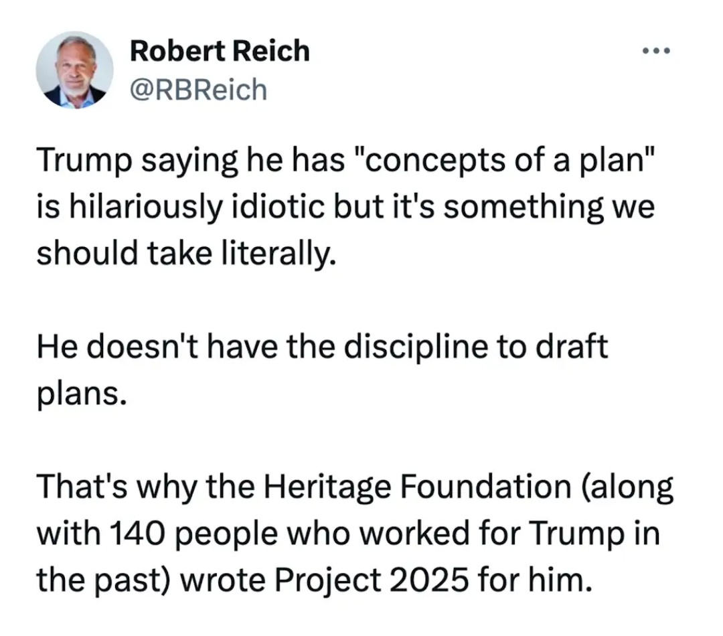Click "Trump" in the "worked for Trump" phrase
The image size is (723, 636).
click(576, 534)
